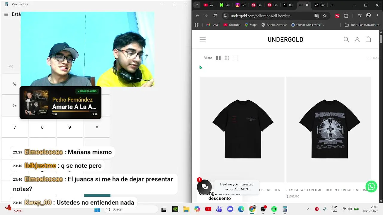Viewport: 383px width, 215px height.
Task: Close the active Undergold tab
Action: pyautogui.click(x=307, y=5)
